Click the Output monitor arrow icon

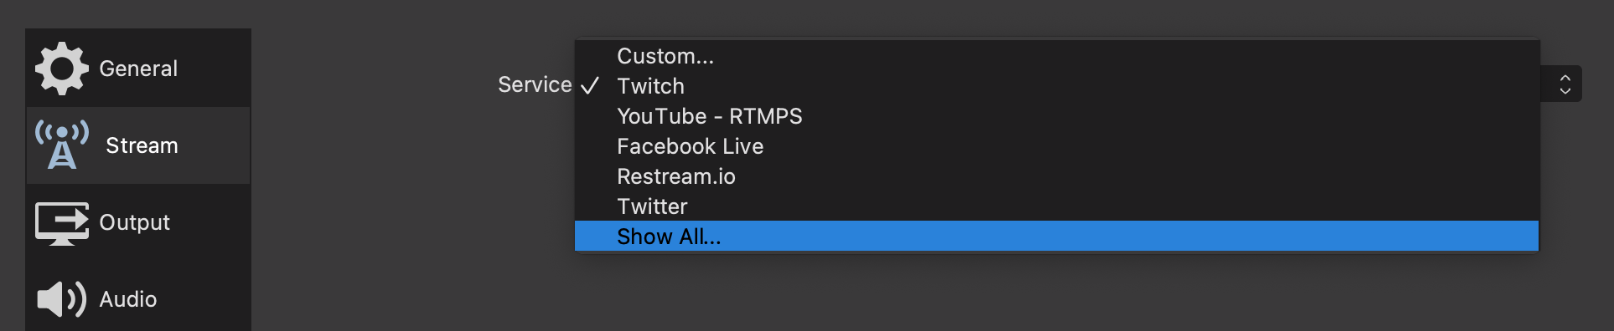pos(61,223)
